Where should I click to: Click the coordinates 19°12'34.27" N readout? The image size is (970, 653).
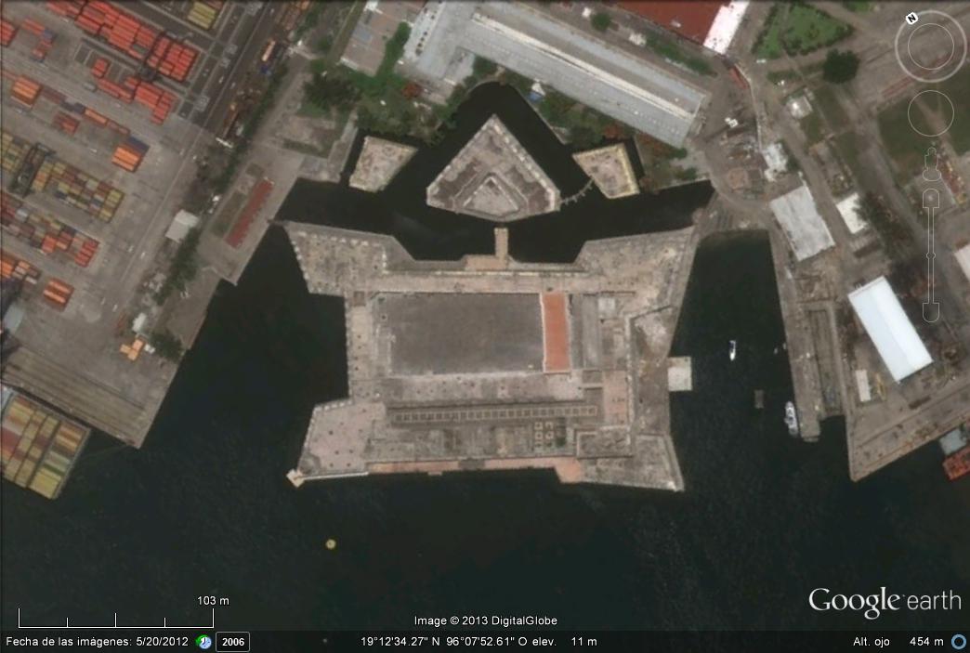pyautogui.click(x=400, y=642)
